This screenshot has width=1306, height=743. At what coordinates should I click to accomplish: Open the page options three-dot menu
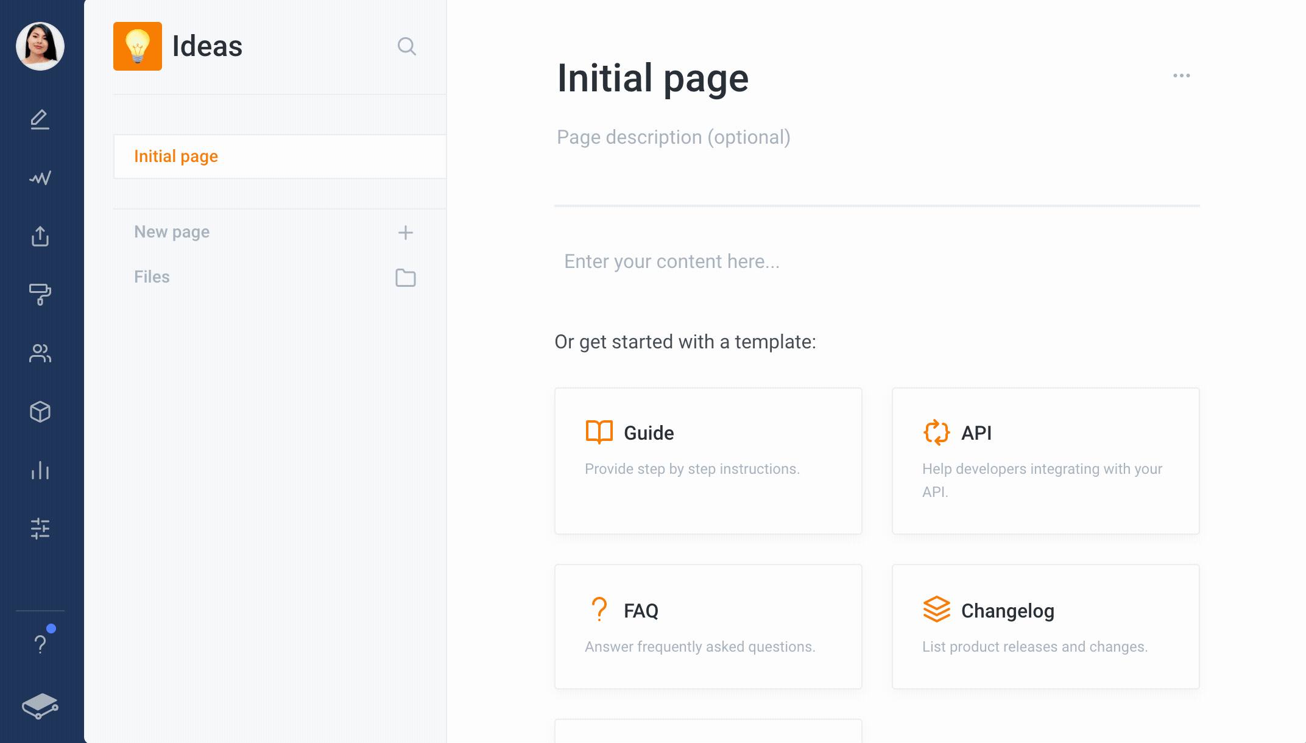pos(1181,75)
